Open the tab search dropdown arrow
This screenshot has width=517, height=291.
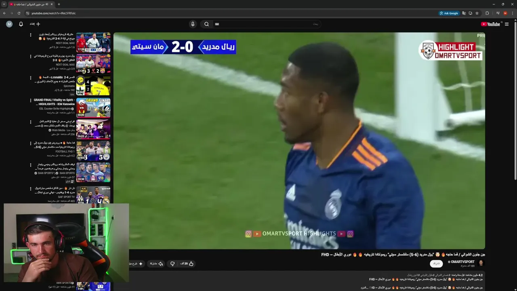click(x=4, y=4)
